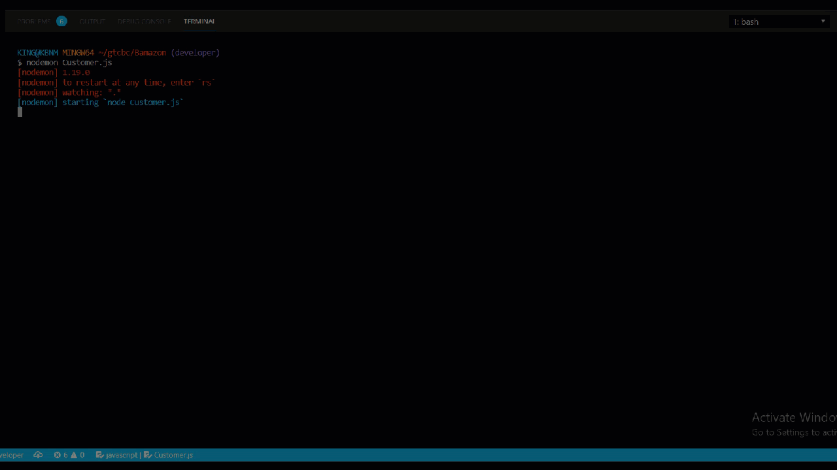Click '(developer)' branch text in prompt
Image resolution: width=837 pixels, height=470 pixels.
coord(196,52)
